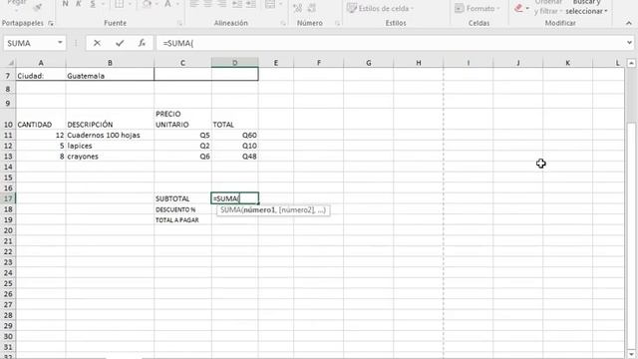Open the Estilos de celda dropdown

pos(381,8)
